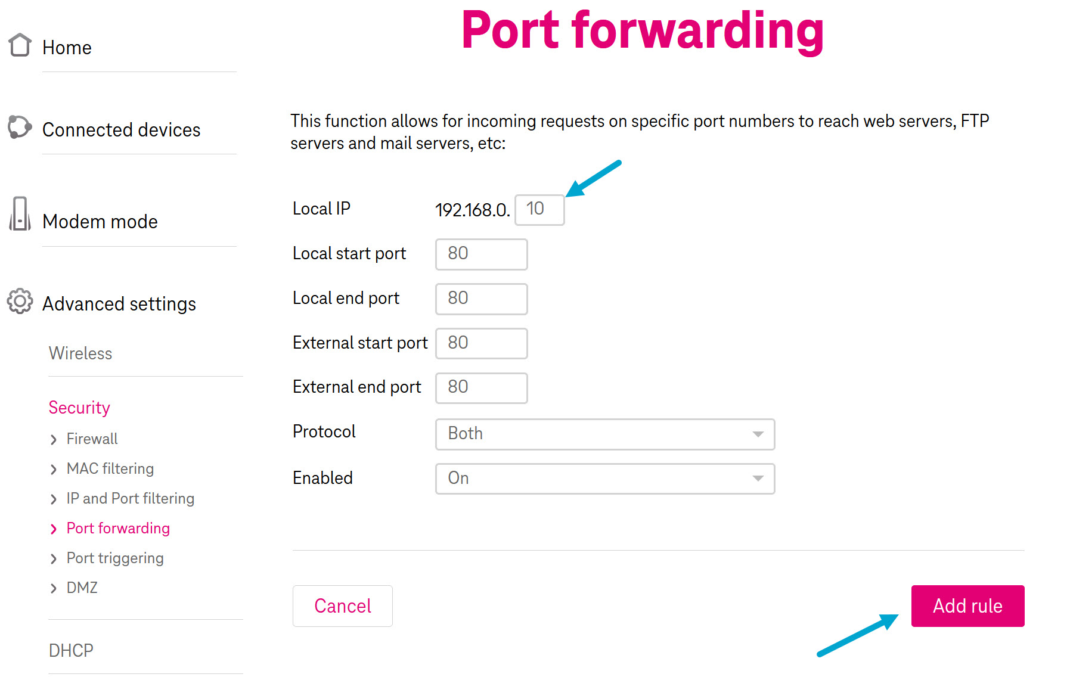Click the Cancel button
Viewport: 1070px width, 677px height.
pyautogui.click(x=342, y=606)
